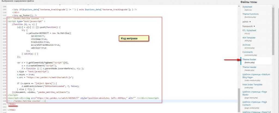Open the 404 Template file
The width and height of the screenshot is (279, 113).
pyautogui.click(x=249, y=37)
